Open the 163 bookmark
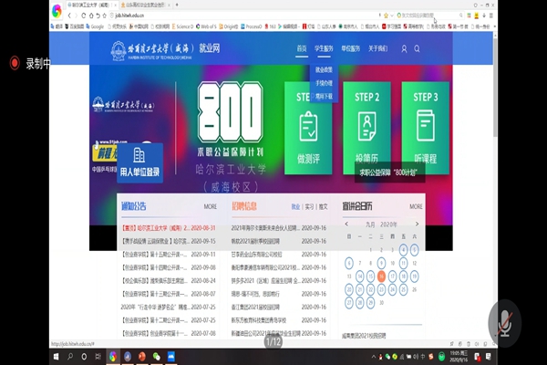 (x=271, y=26)
